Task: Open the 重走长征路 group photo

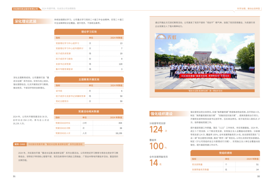Action: click(x=205, y=62)
